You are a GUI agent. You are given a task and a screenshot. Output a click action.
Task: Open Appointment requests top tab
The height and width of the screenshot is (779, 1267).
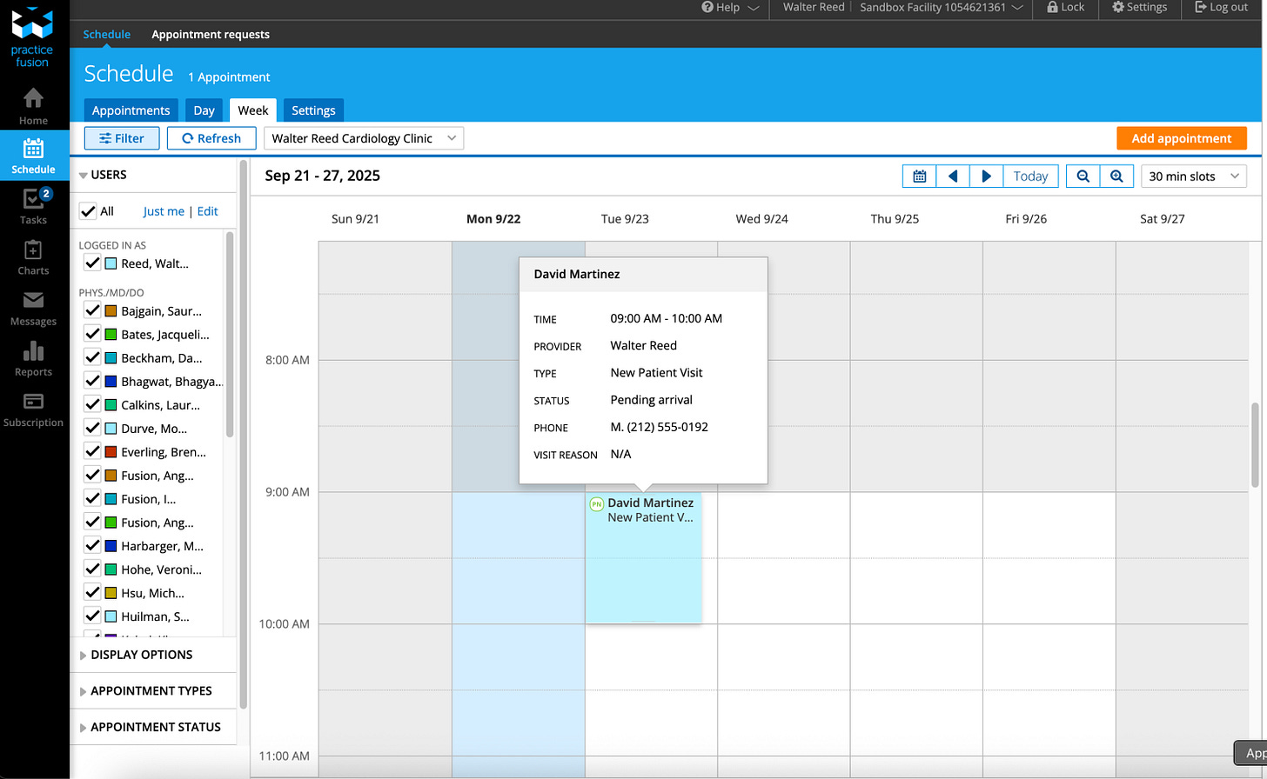pos(211,34)
